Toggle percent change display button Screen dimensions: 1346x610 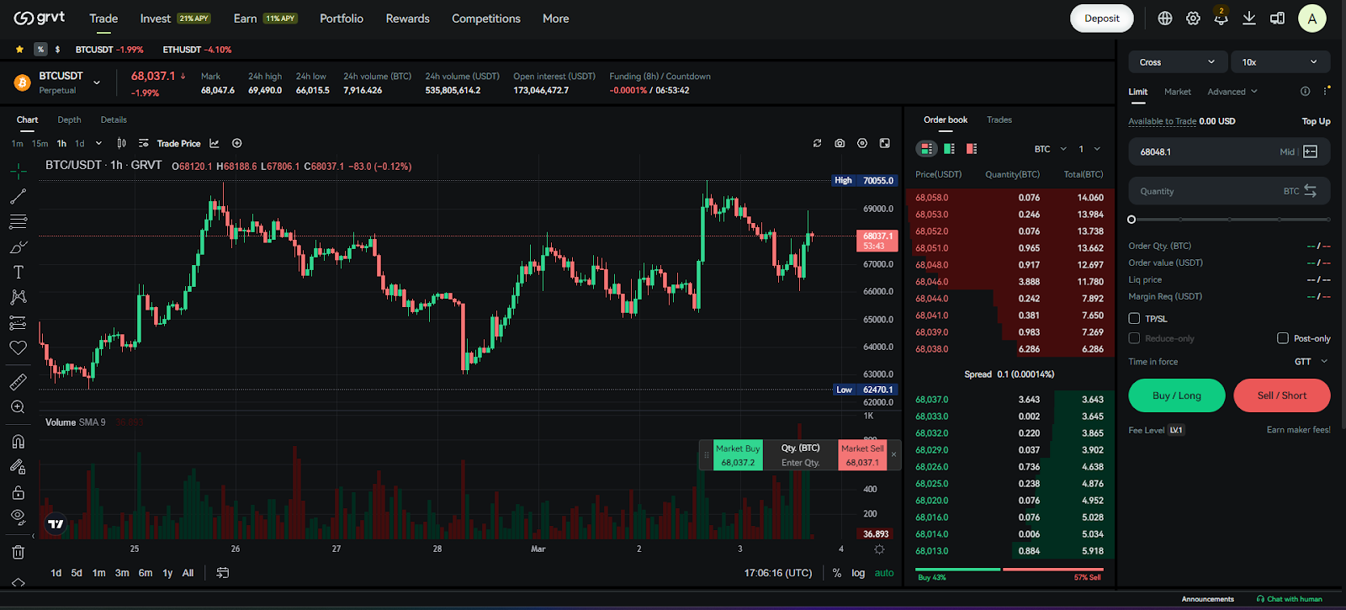tap(40, 50)
